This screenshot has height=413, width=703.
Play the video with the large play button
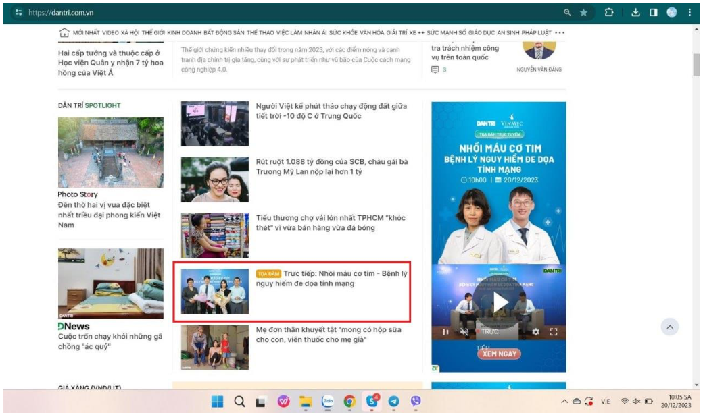[x=500, y=303]
